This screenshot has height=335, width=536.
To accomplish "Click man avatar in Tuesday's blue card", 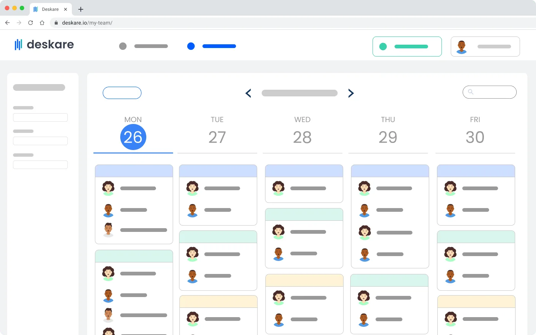I will 192,210.
